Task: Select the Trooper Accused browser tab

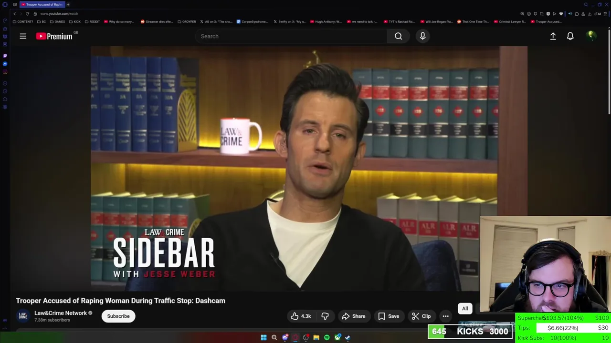Action: coord(42,4)
